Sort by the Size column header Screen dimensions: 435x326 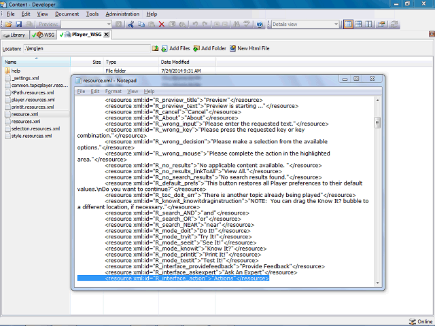tap(87, 62)
